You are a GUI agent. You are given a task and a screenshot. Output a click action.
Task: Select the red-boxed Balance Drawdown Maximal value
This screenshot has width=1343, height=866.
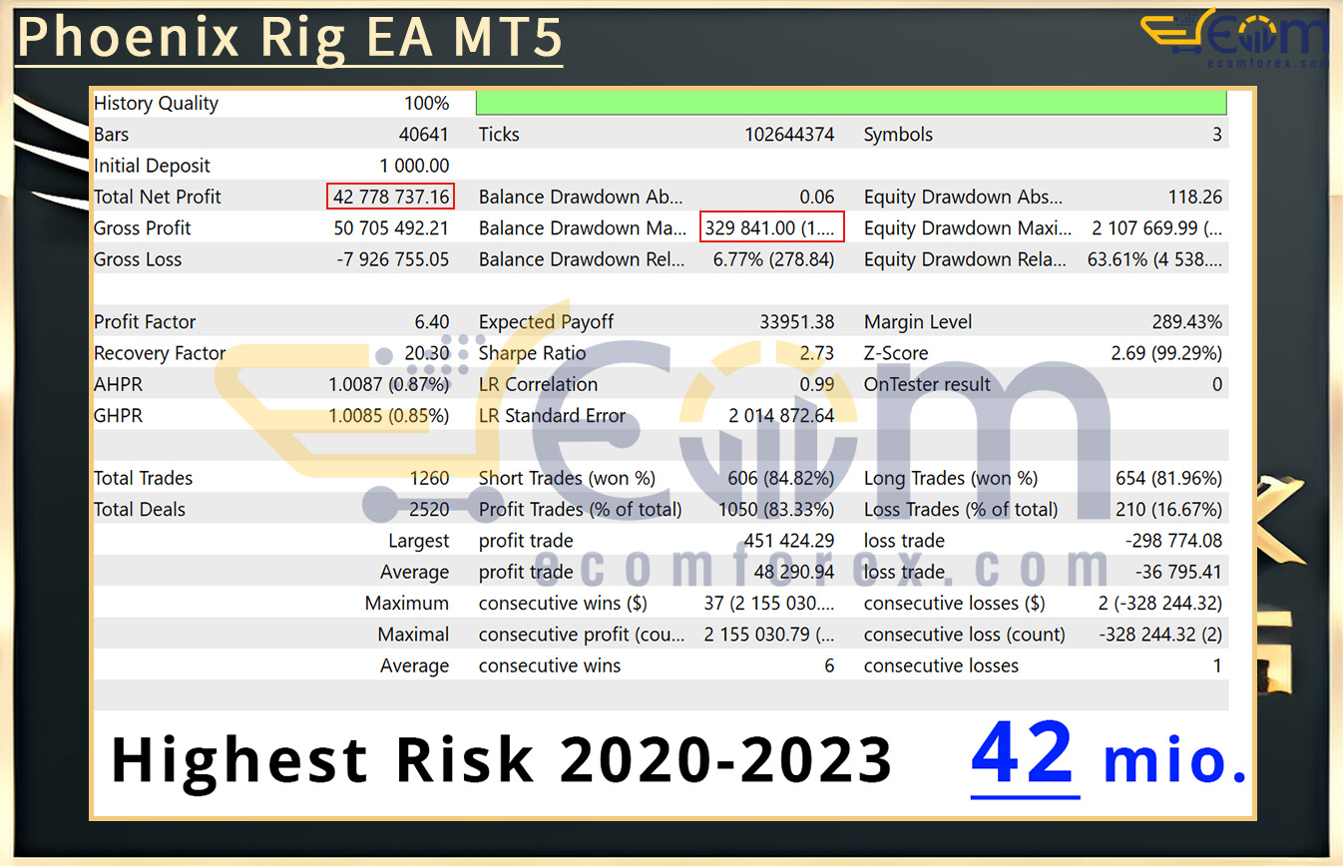point(771,227)
